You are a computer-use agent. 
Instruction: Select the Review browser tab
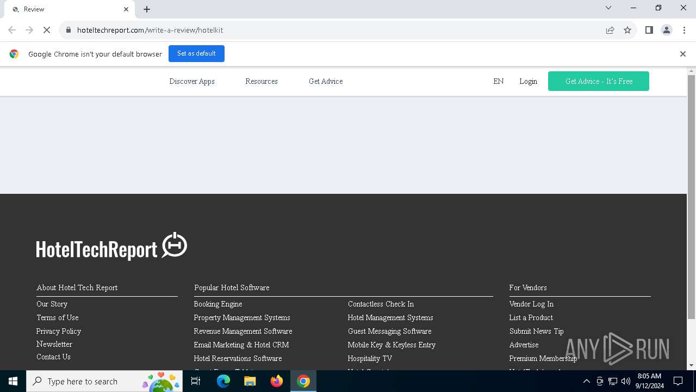(69, 9)
